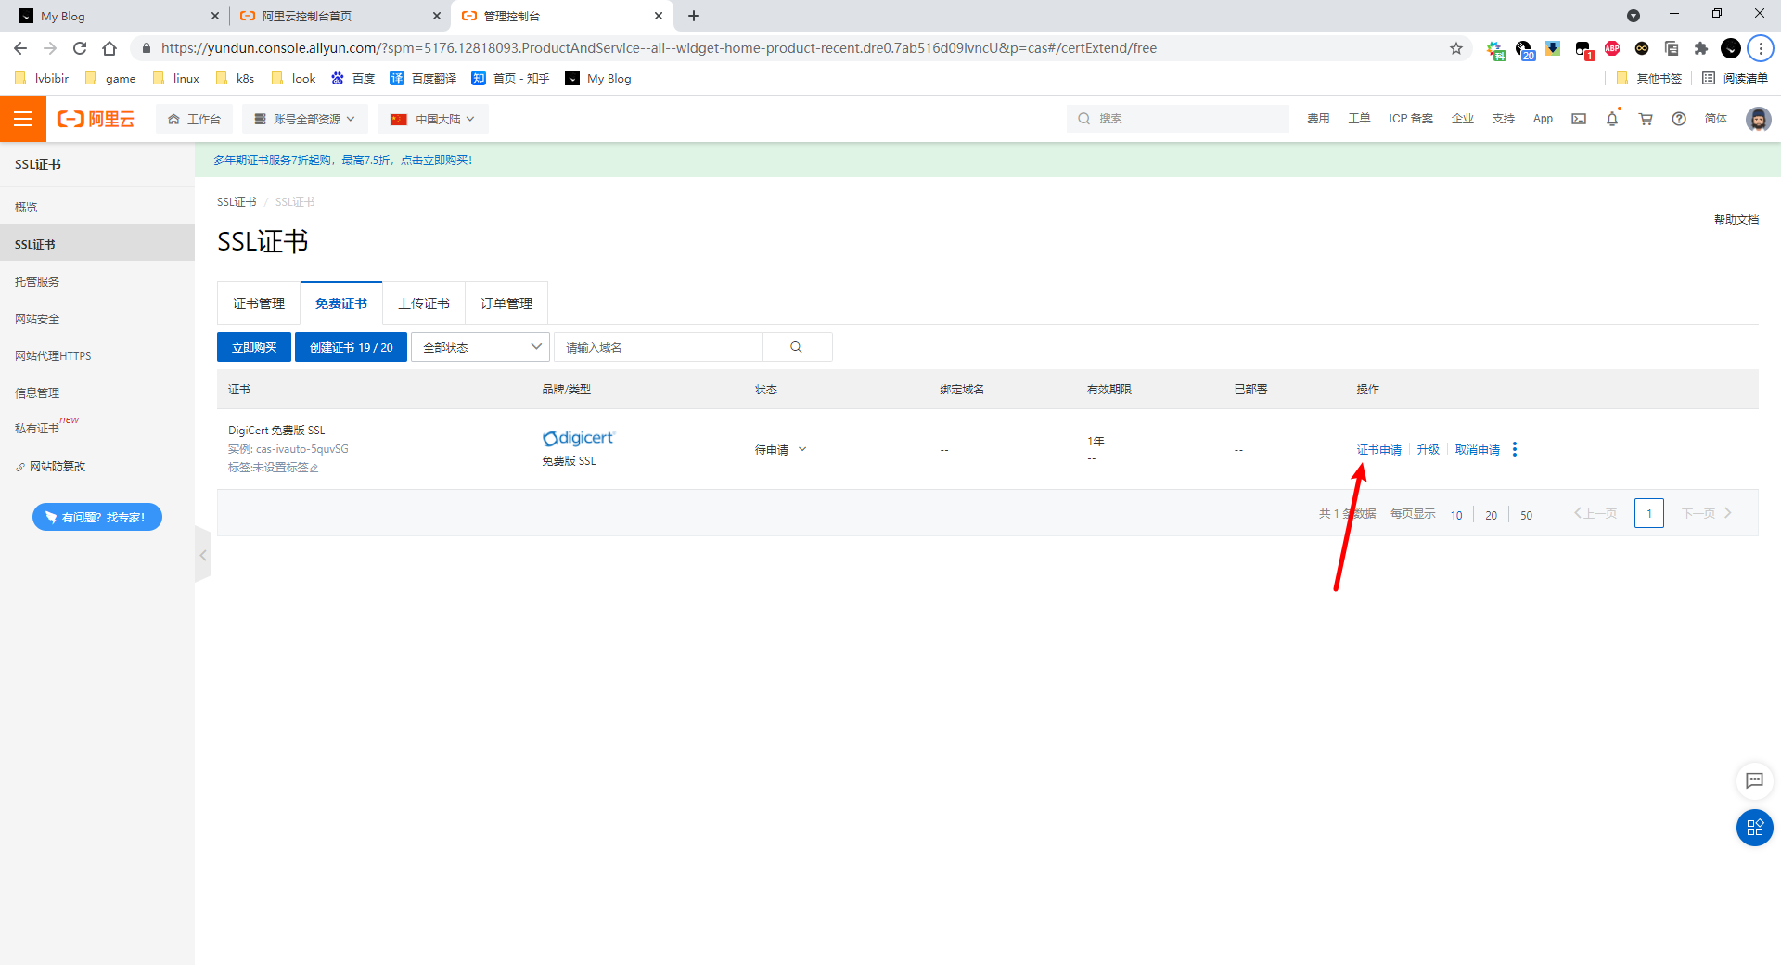Collapse the left sidebar panel handle
Viewport: 1781px width, 965px height.
point(203,555)
